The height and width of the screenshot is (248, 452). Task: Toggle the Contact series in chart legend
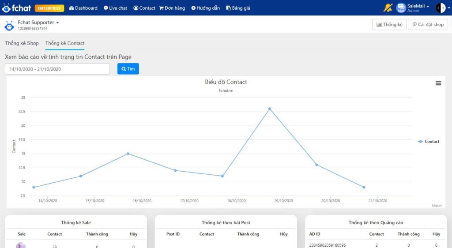coord(429,142)
